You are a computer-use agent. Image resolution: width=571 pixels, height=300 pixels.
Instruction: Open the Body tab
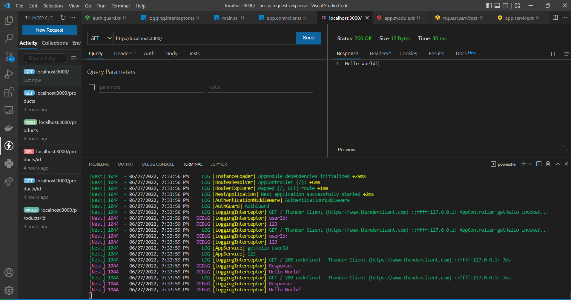pos(172,53)
